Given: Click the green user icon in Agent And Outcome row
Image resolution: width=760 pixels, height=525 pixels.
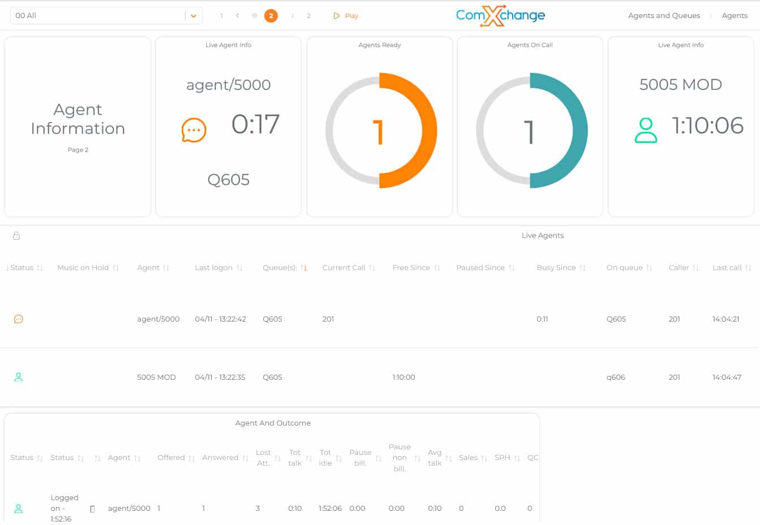Looking at the screenshot, I should point(18,509).
